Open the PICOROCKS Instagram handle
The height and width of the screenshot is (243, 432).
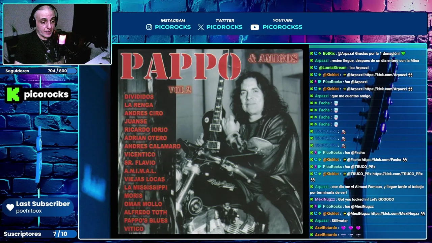pyautogui.click(x=173, y=27)
